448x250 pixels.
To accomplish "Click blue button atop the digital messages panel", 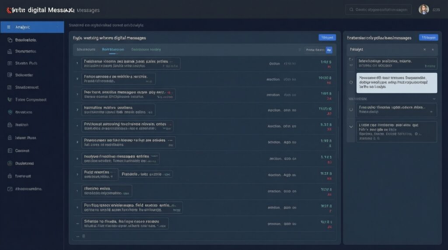I will pos(327,38).
